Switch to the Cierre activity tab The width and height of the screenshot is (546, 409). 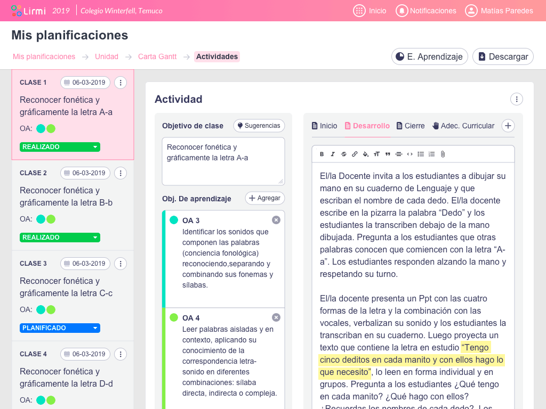click(x=411, y=126)
